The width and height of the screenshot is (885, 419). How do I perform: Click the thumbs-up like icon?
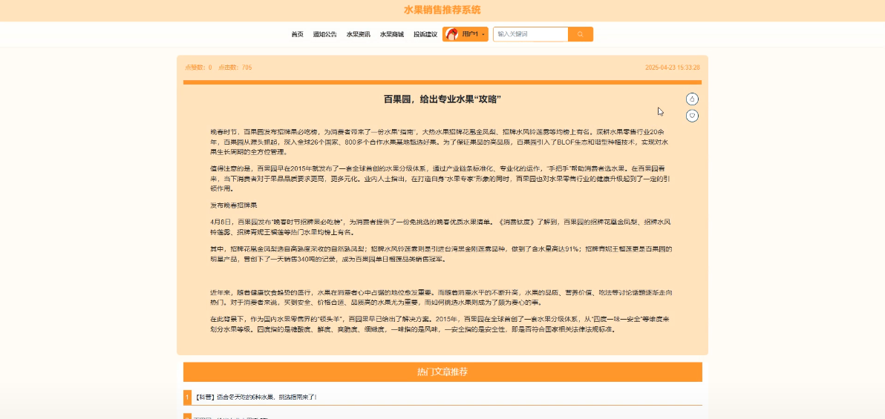(692, 99)
